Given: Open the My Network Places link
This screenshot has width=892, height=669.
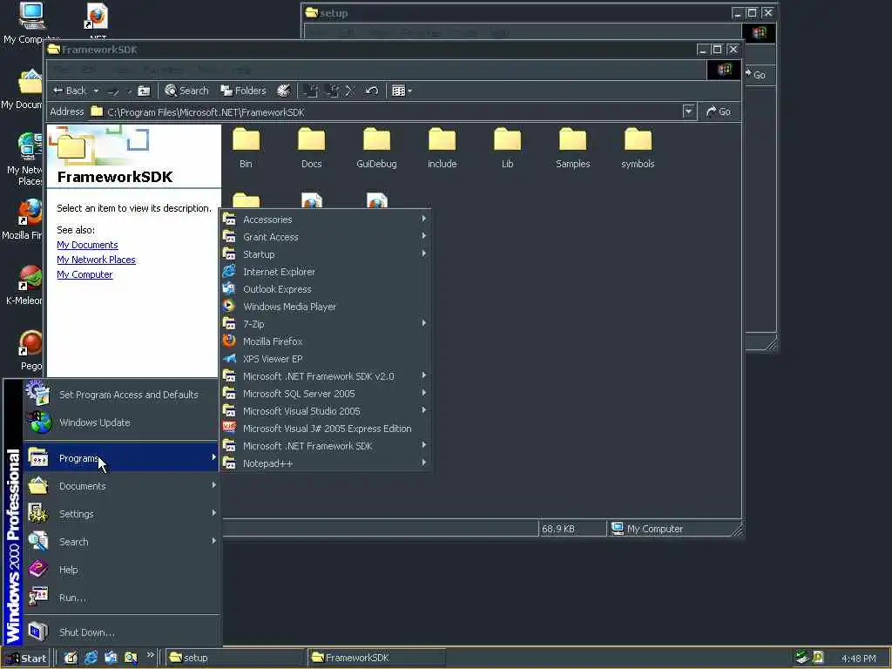Looking at the screenshot, I should [x=96, y=260].
